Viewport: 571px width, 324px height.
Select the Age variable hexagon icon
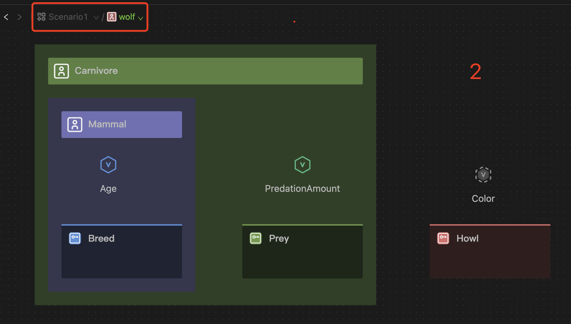(x=108, y=165)
